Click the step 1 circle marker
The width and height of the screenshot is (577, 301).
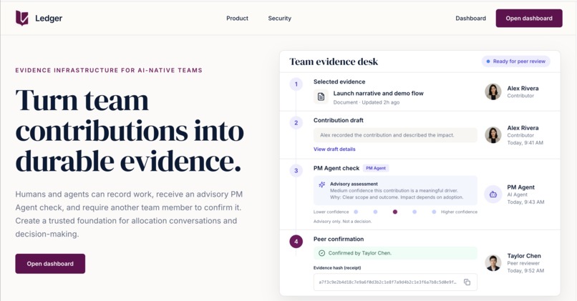pyautogui.click(x=296, y=84)
